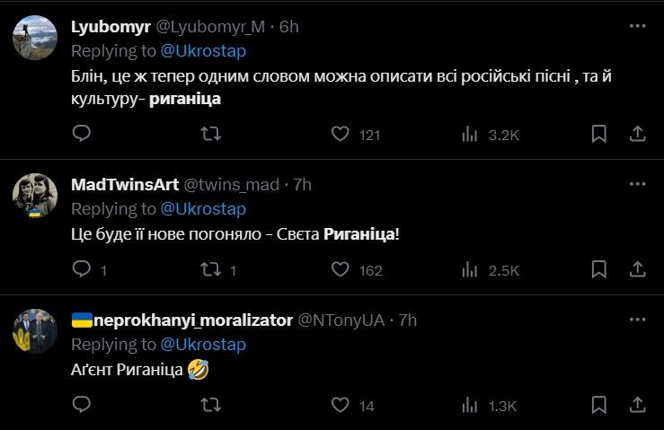Bookmark neprokhanyi_moralizator's tweet
Image resolution: width=664 pixels, height=430 pixels.
(x=599, y=406)
